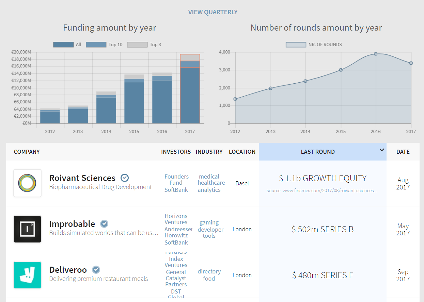Click the View Quarterly link
424x302 pixels.
213,12
